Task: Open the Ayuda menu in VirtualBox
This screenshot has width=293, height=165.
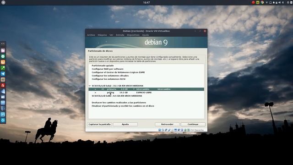Action: point(146,35)
